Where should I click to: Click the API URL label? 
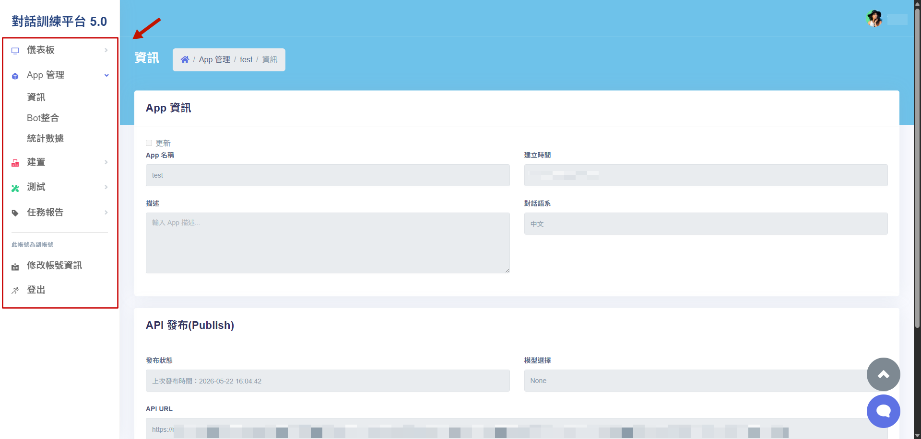(x=159, y=409)
